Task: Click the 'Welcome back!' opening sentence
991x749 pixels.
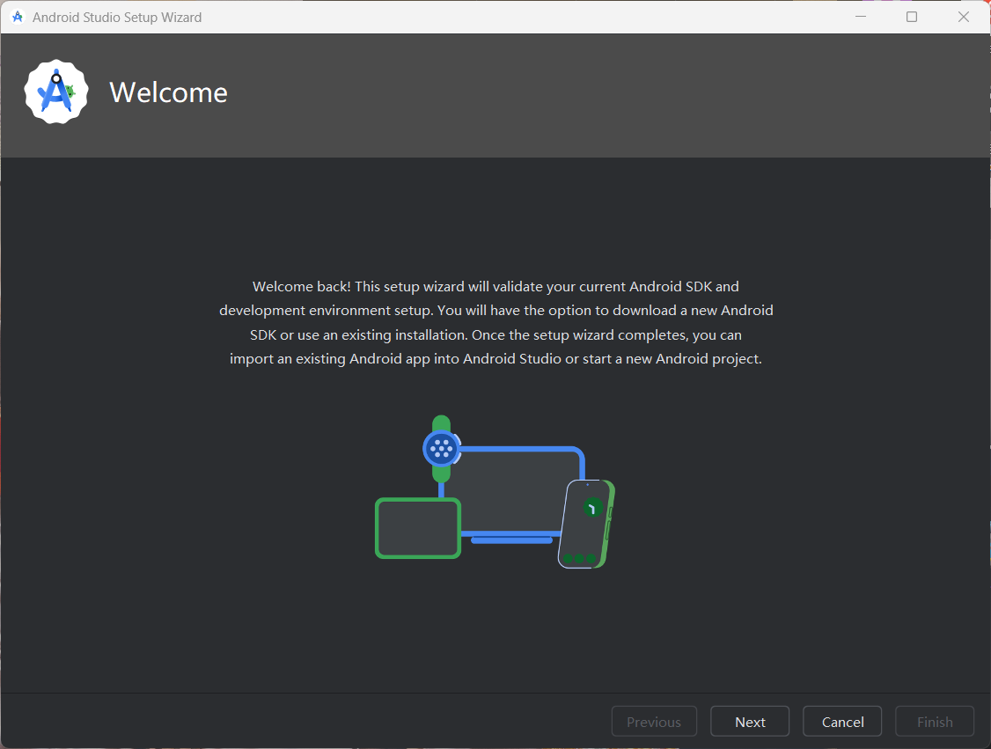Action: (x=302, y=286)
